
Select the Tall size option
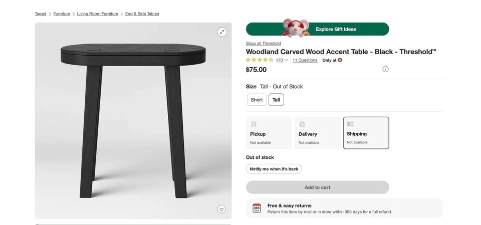coord(276,100)
